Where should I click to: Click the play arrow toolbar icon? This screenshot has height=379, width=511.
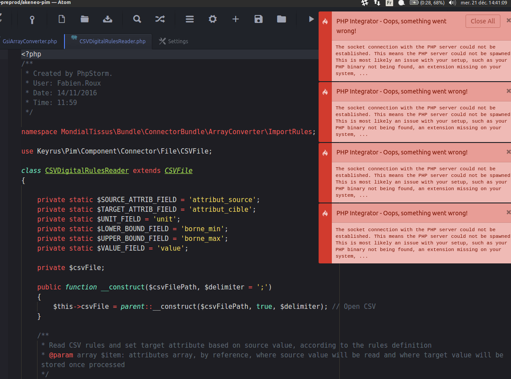coord(312,19)
